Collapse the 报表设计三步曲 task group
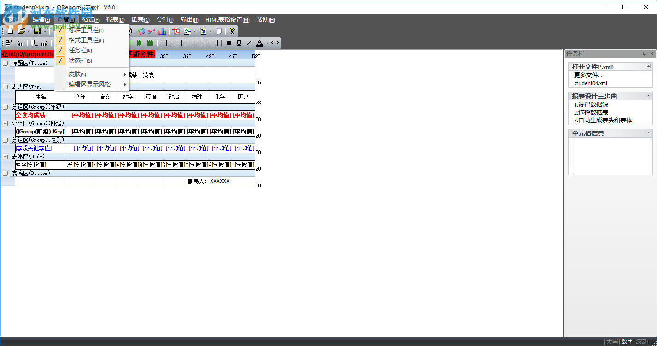Screen dimensions: 657x346 [x=648, y=96]
